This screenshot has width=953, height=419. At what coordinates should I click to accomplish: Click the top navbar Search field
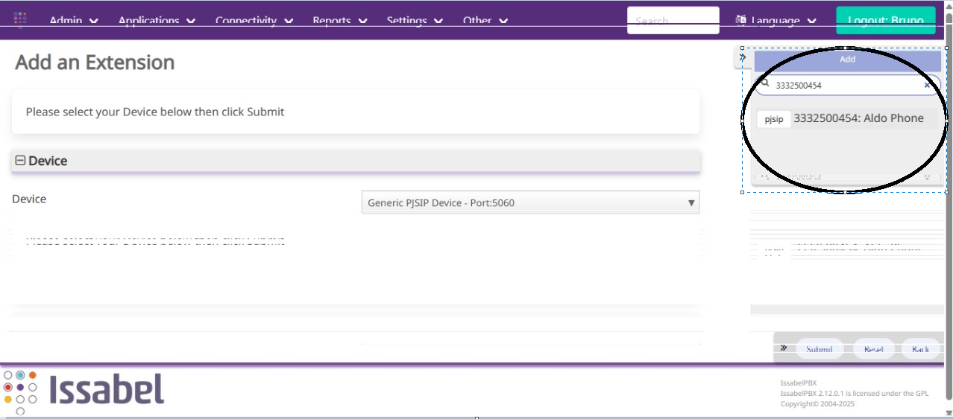coord(673,21)
